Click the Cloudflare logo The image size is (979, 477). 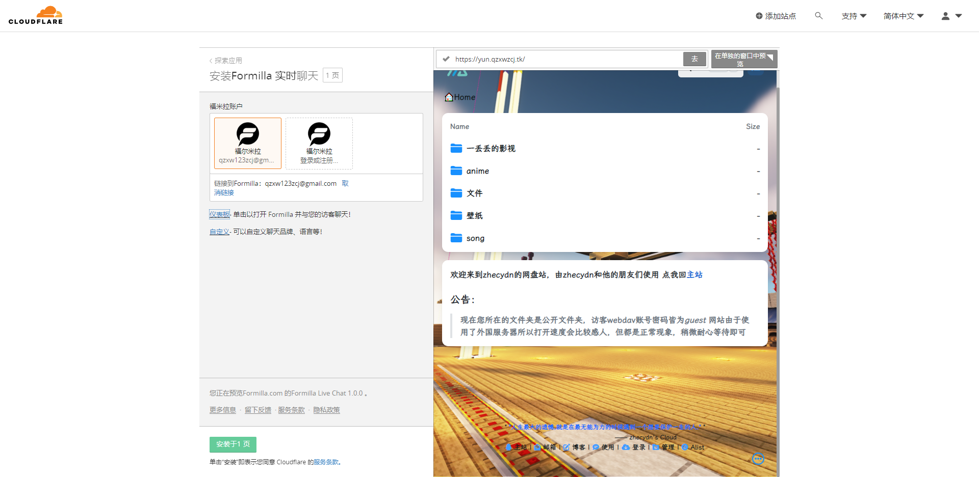pyautogui.click(x=36, y=15)
